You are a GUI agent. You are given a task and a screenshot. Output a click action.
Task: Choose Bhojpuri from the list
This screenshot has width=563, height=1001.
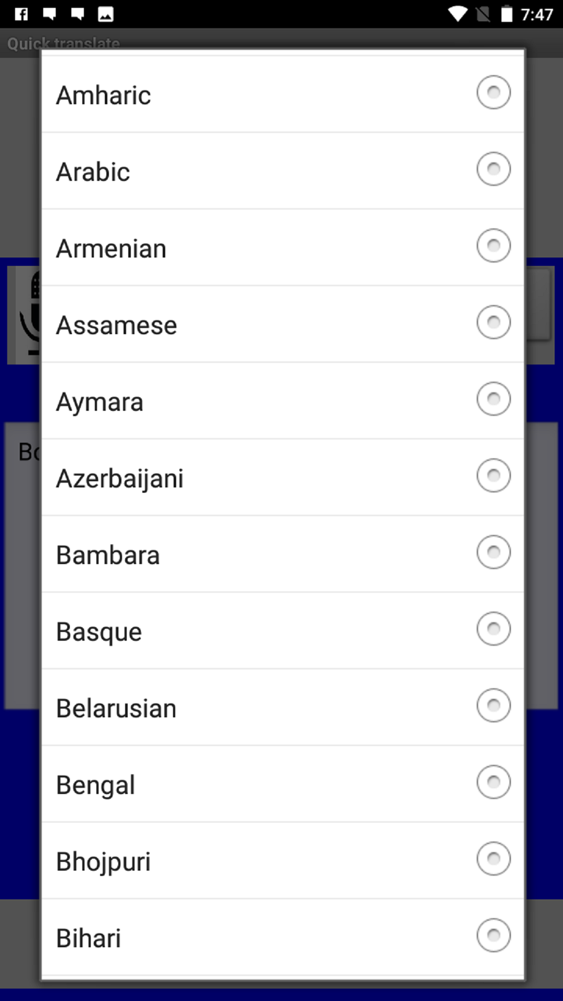coord(493,858)
